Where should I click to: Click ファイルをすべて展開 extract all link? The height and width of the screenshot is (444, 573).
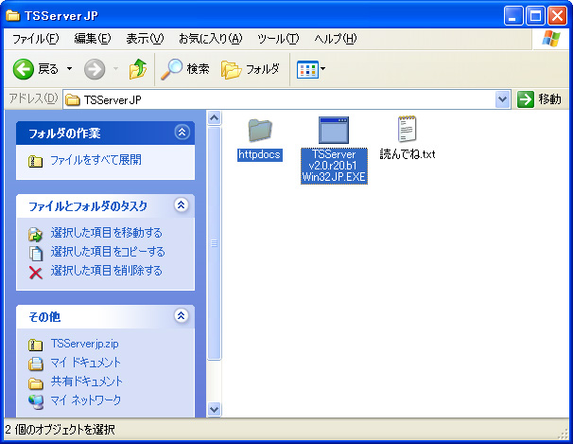click(x=95, y=160)
